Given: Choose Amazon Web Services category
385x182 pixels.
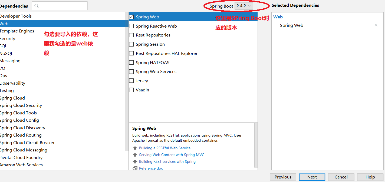Looking at the screenshot, I should coord(62,165).
